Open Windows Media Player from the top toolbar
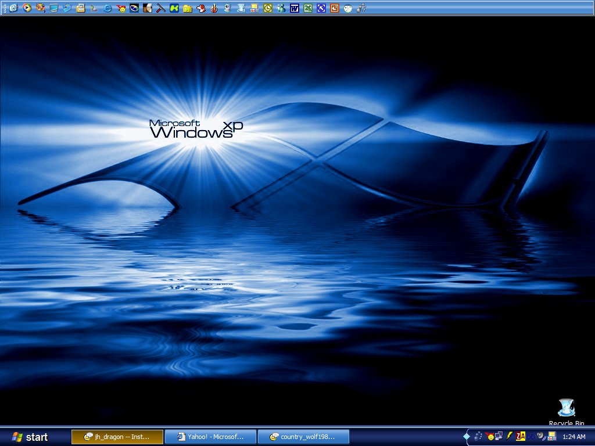This screenshot has width=595, height=446. [x=27, y=8]
